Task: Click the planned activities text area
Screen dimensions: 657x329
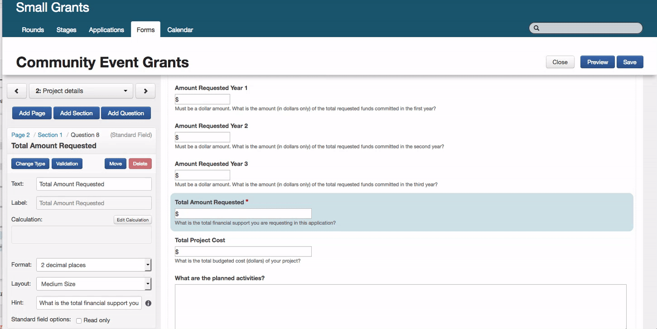Action: (x=401, y=306)
